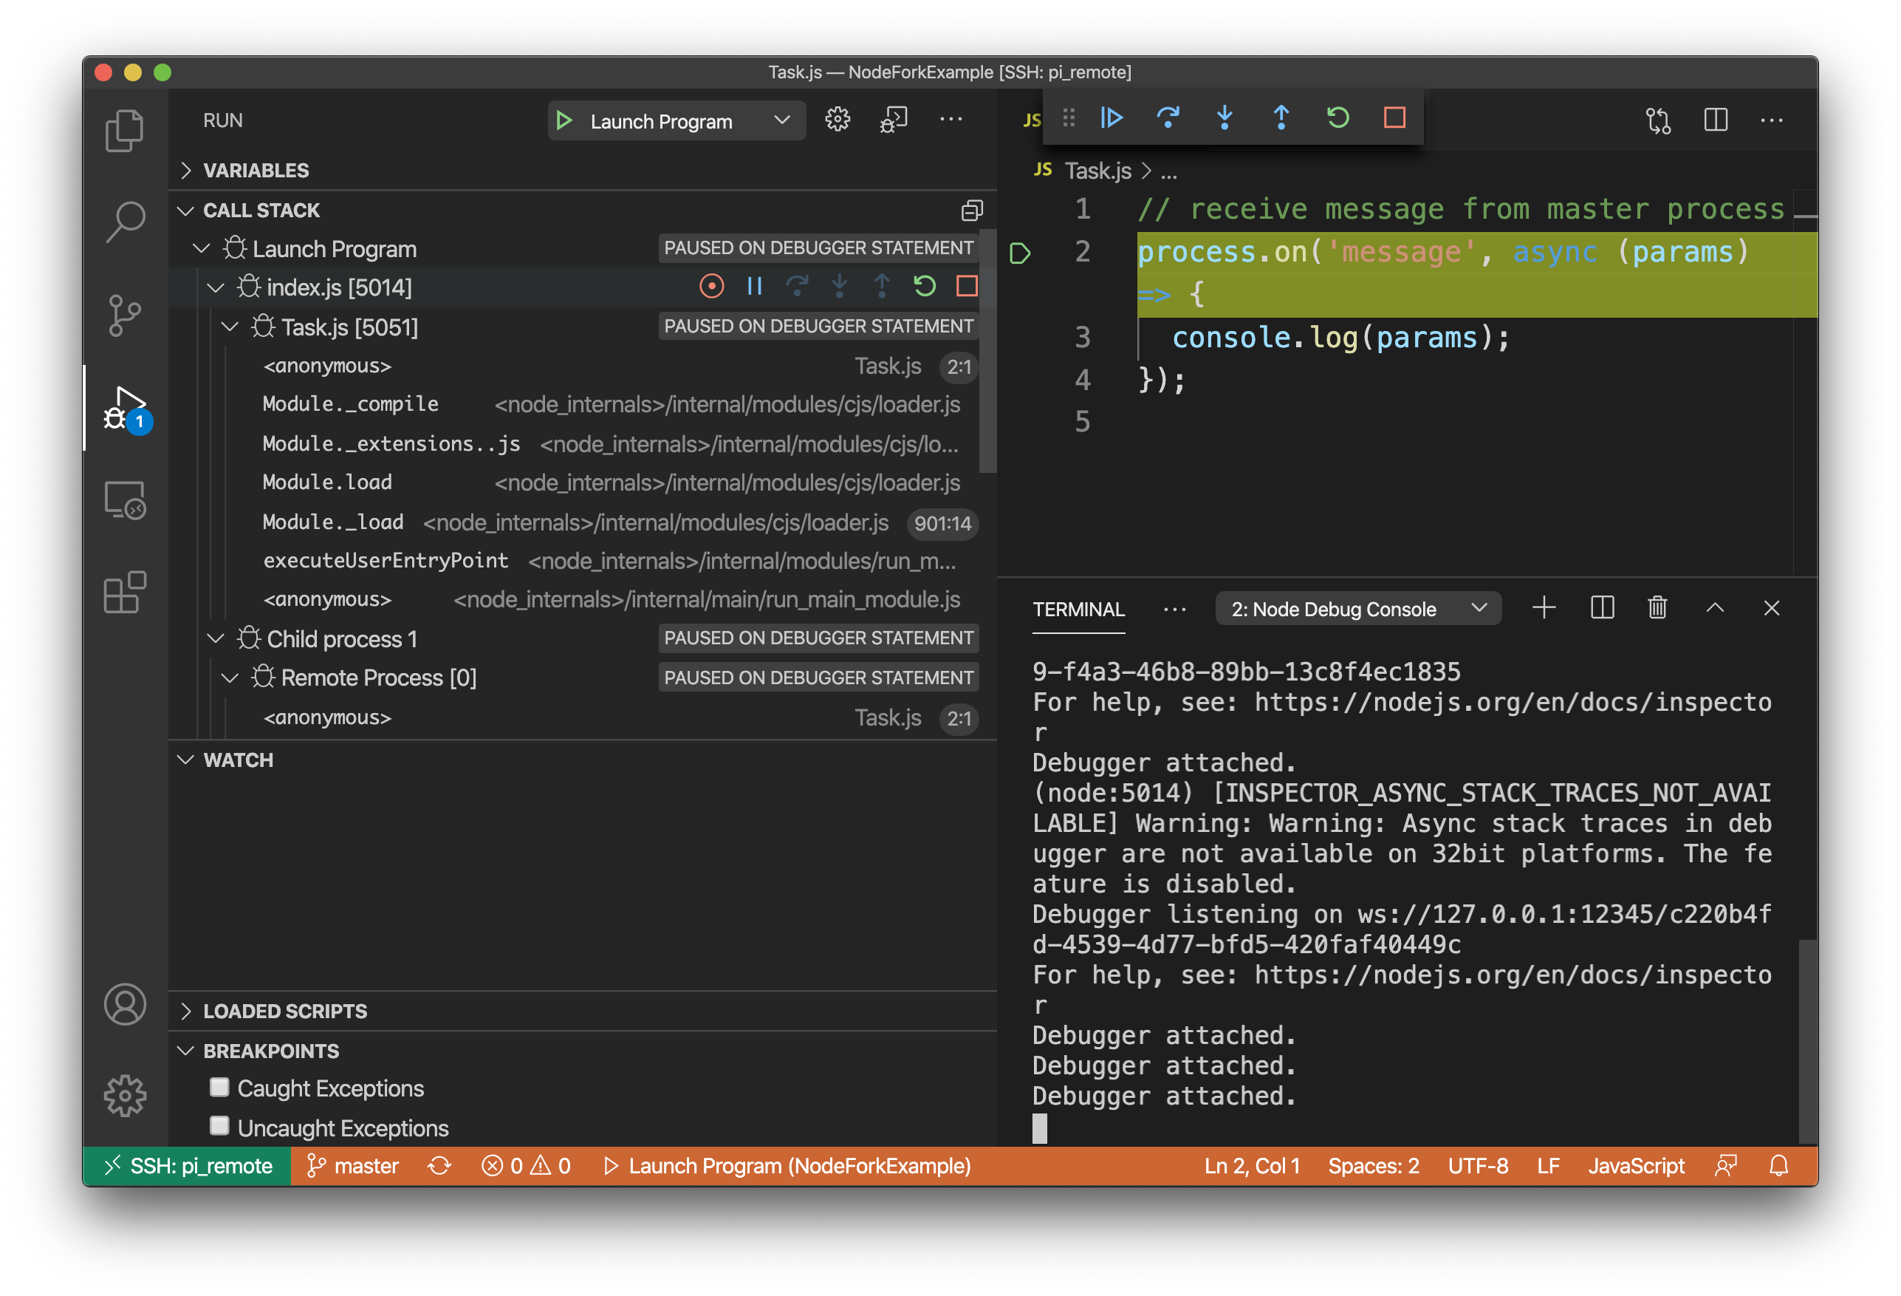1901x1296 pixels.
Task: Click Step Over in floating debug toolbar
Action: (1168, 117)
